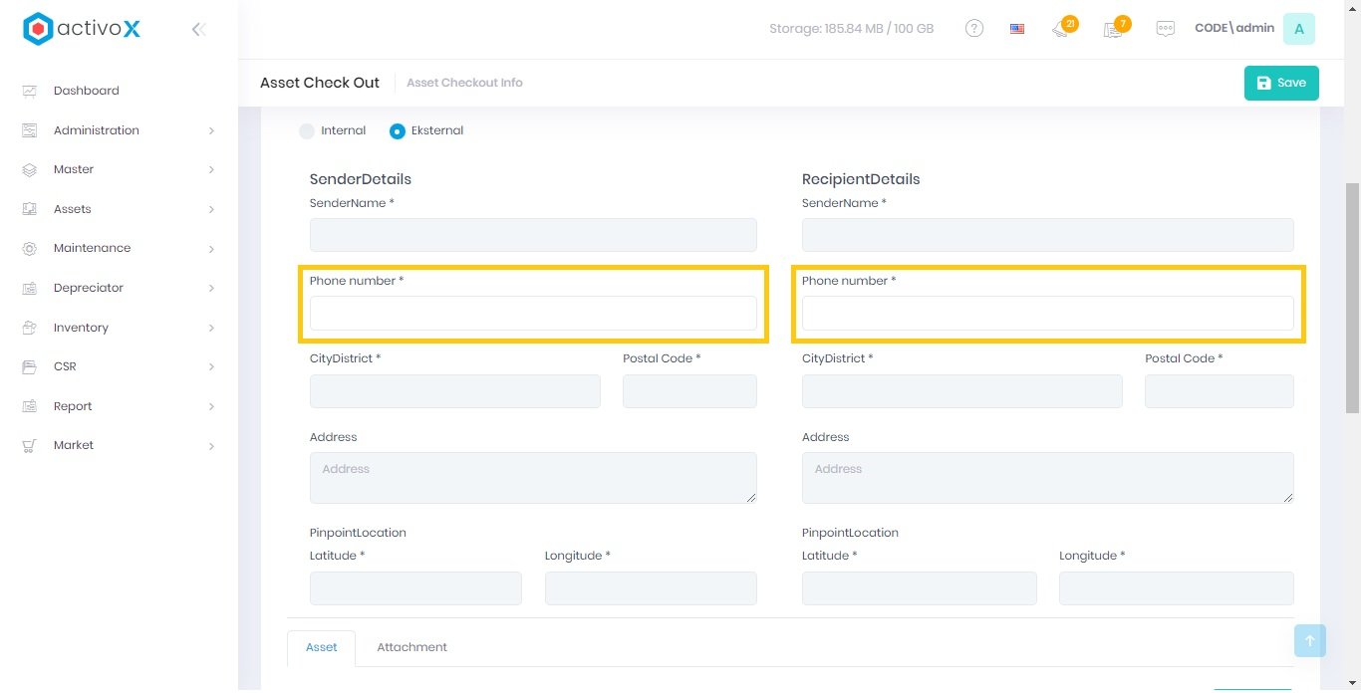Open the Dashboard menu item
Screen dimensions: 1361x693
[x=87, y=91]
